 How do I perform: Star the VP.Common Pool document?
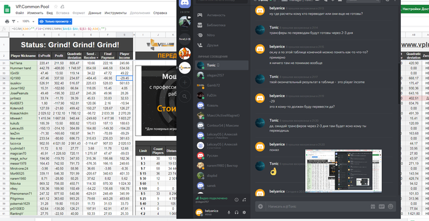click(56, 7)
